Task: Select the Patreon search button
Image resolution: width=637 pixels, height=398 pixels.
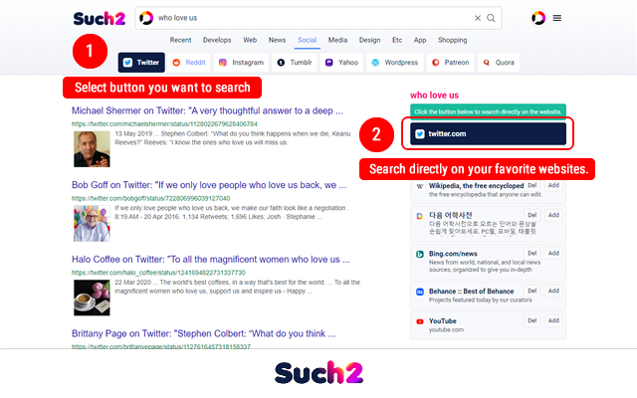Action: point(451,62)
